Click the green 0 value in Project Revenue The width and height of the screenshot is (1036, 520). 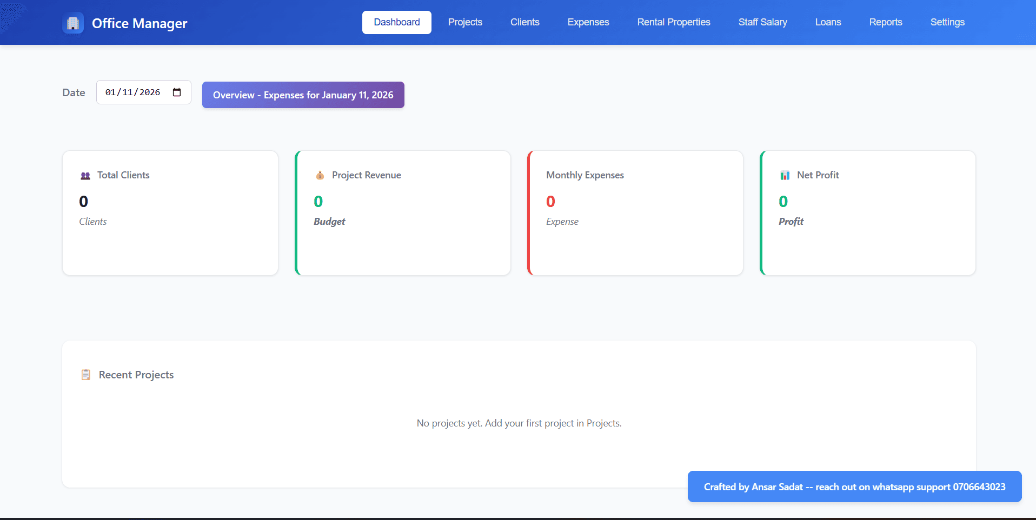(318, 202)
